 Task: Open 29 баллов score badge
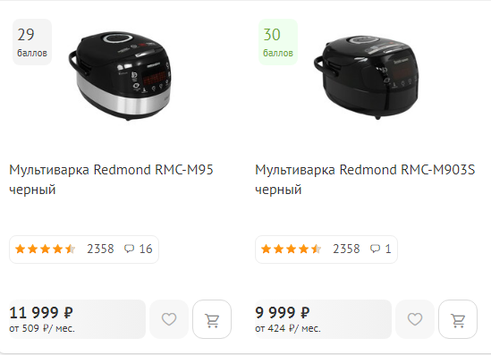click(32, 42)
